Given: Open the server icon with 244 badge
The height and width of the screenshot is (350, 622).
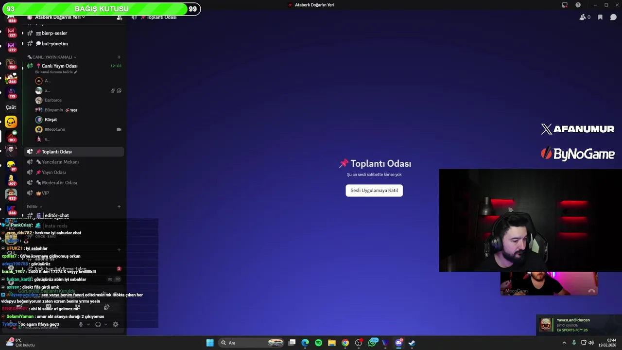Looking at the screenshot, I should click(x=11, y=78).
